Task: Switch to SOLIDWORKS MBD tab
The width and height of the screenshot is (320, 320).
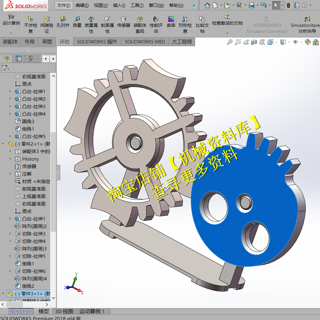Action: [x=145, y=41]
